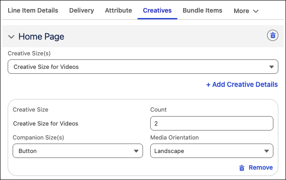The image size is (286, 180).
Task: Open the Bundle Items tab
Action: pos(203,10)
